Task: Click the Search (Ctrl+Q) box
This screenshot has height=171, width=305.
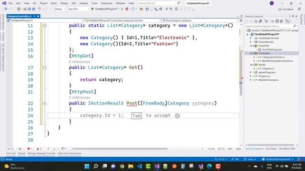Action: 159,3
